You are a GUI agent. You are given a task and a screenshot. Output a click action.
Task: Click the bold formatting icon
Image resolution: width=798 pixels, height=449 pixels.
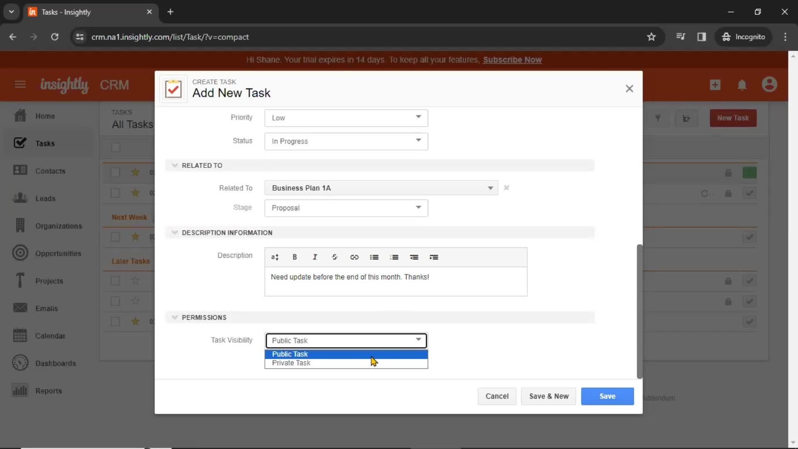[295, 257]
